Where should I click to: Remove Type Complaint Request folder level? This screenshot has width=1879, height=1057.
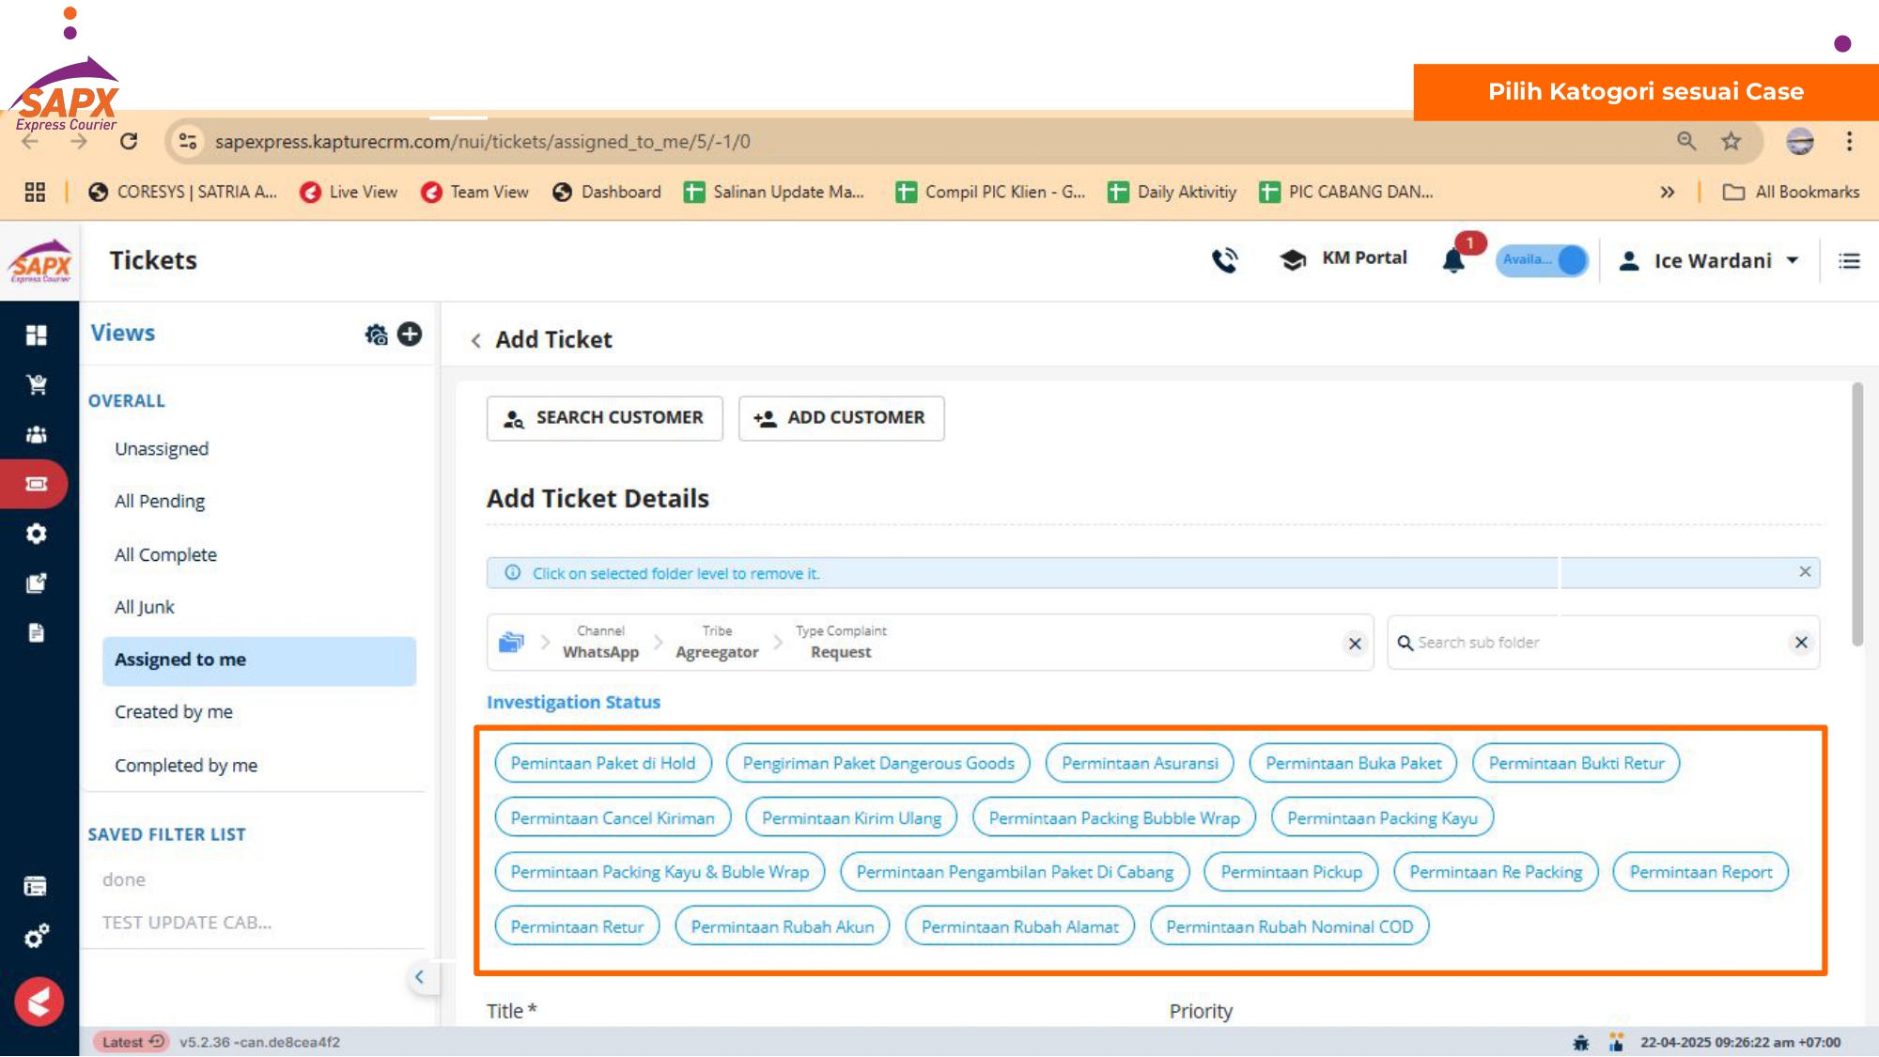pyautogui.click(x=841, y=643)
